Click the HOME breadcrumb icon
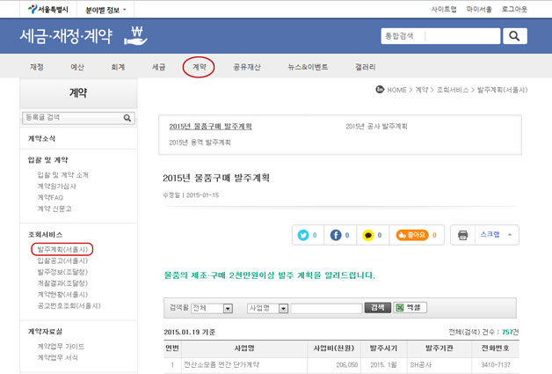Viewport: 552px width, 374px height. click(x=380, y=90)
